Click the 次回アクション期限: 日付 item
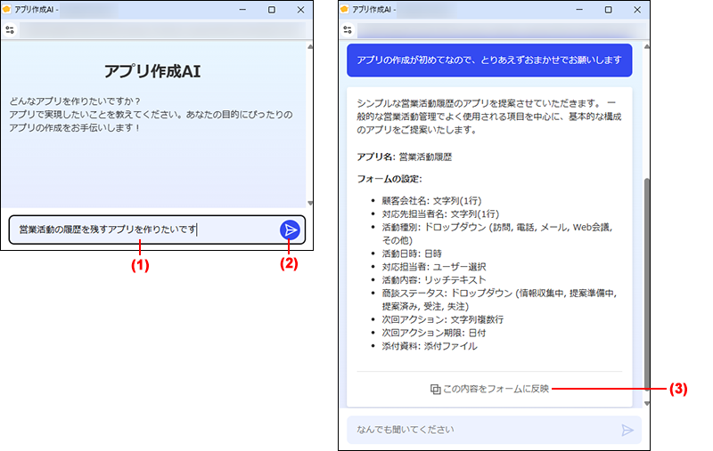 point(434,333)
